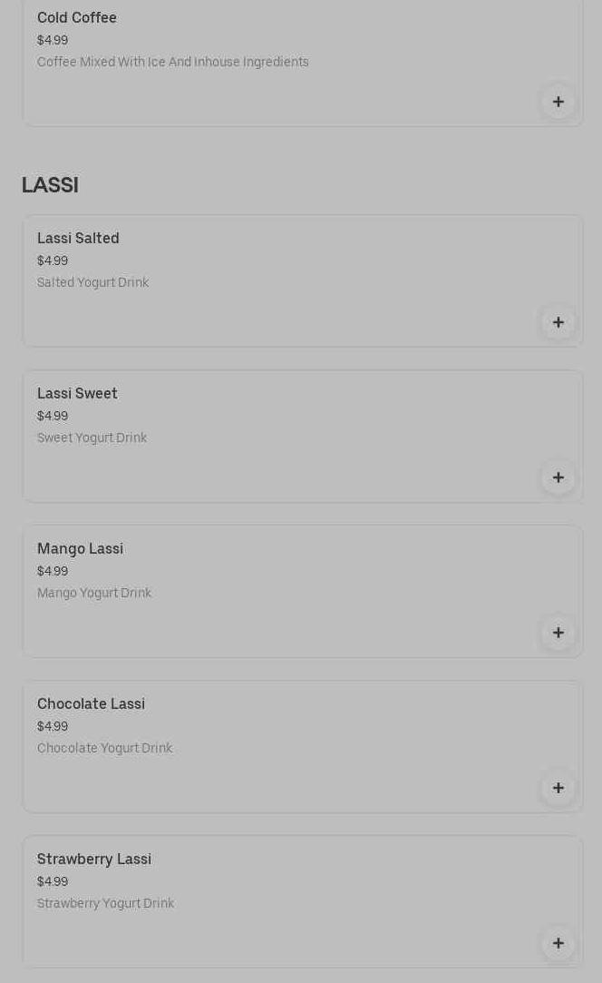Click Strawberry Yogurt Drink description
This screenshot has width=602, height=983.
tap(105, 904)
